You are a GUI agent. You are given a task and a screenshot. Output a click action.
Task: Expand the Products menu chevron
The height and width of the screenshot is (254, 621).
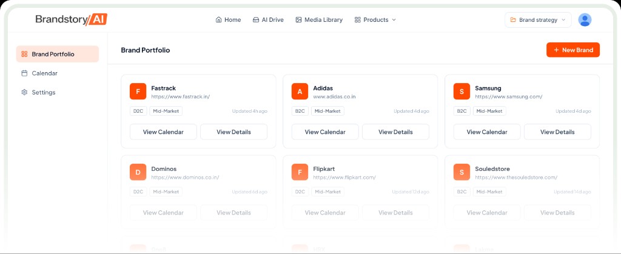(394, 20)
